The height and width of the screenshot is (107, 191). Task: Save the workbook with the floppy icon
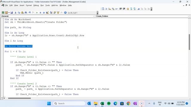pos(12,12)
